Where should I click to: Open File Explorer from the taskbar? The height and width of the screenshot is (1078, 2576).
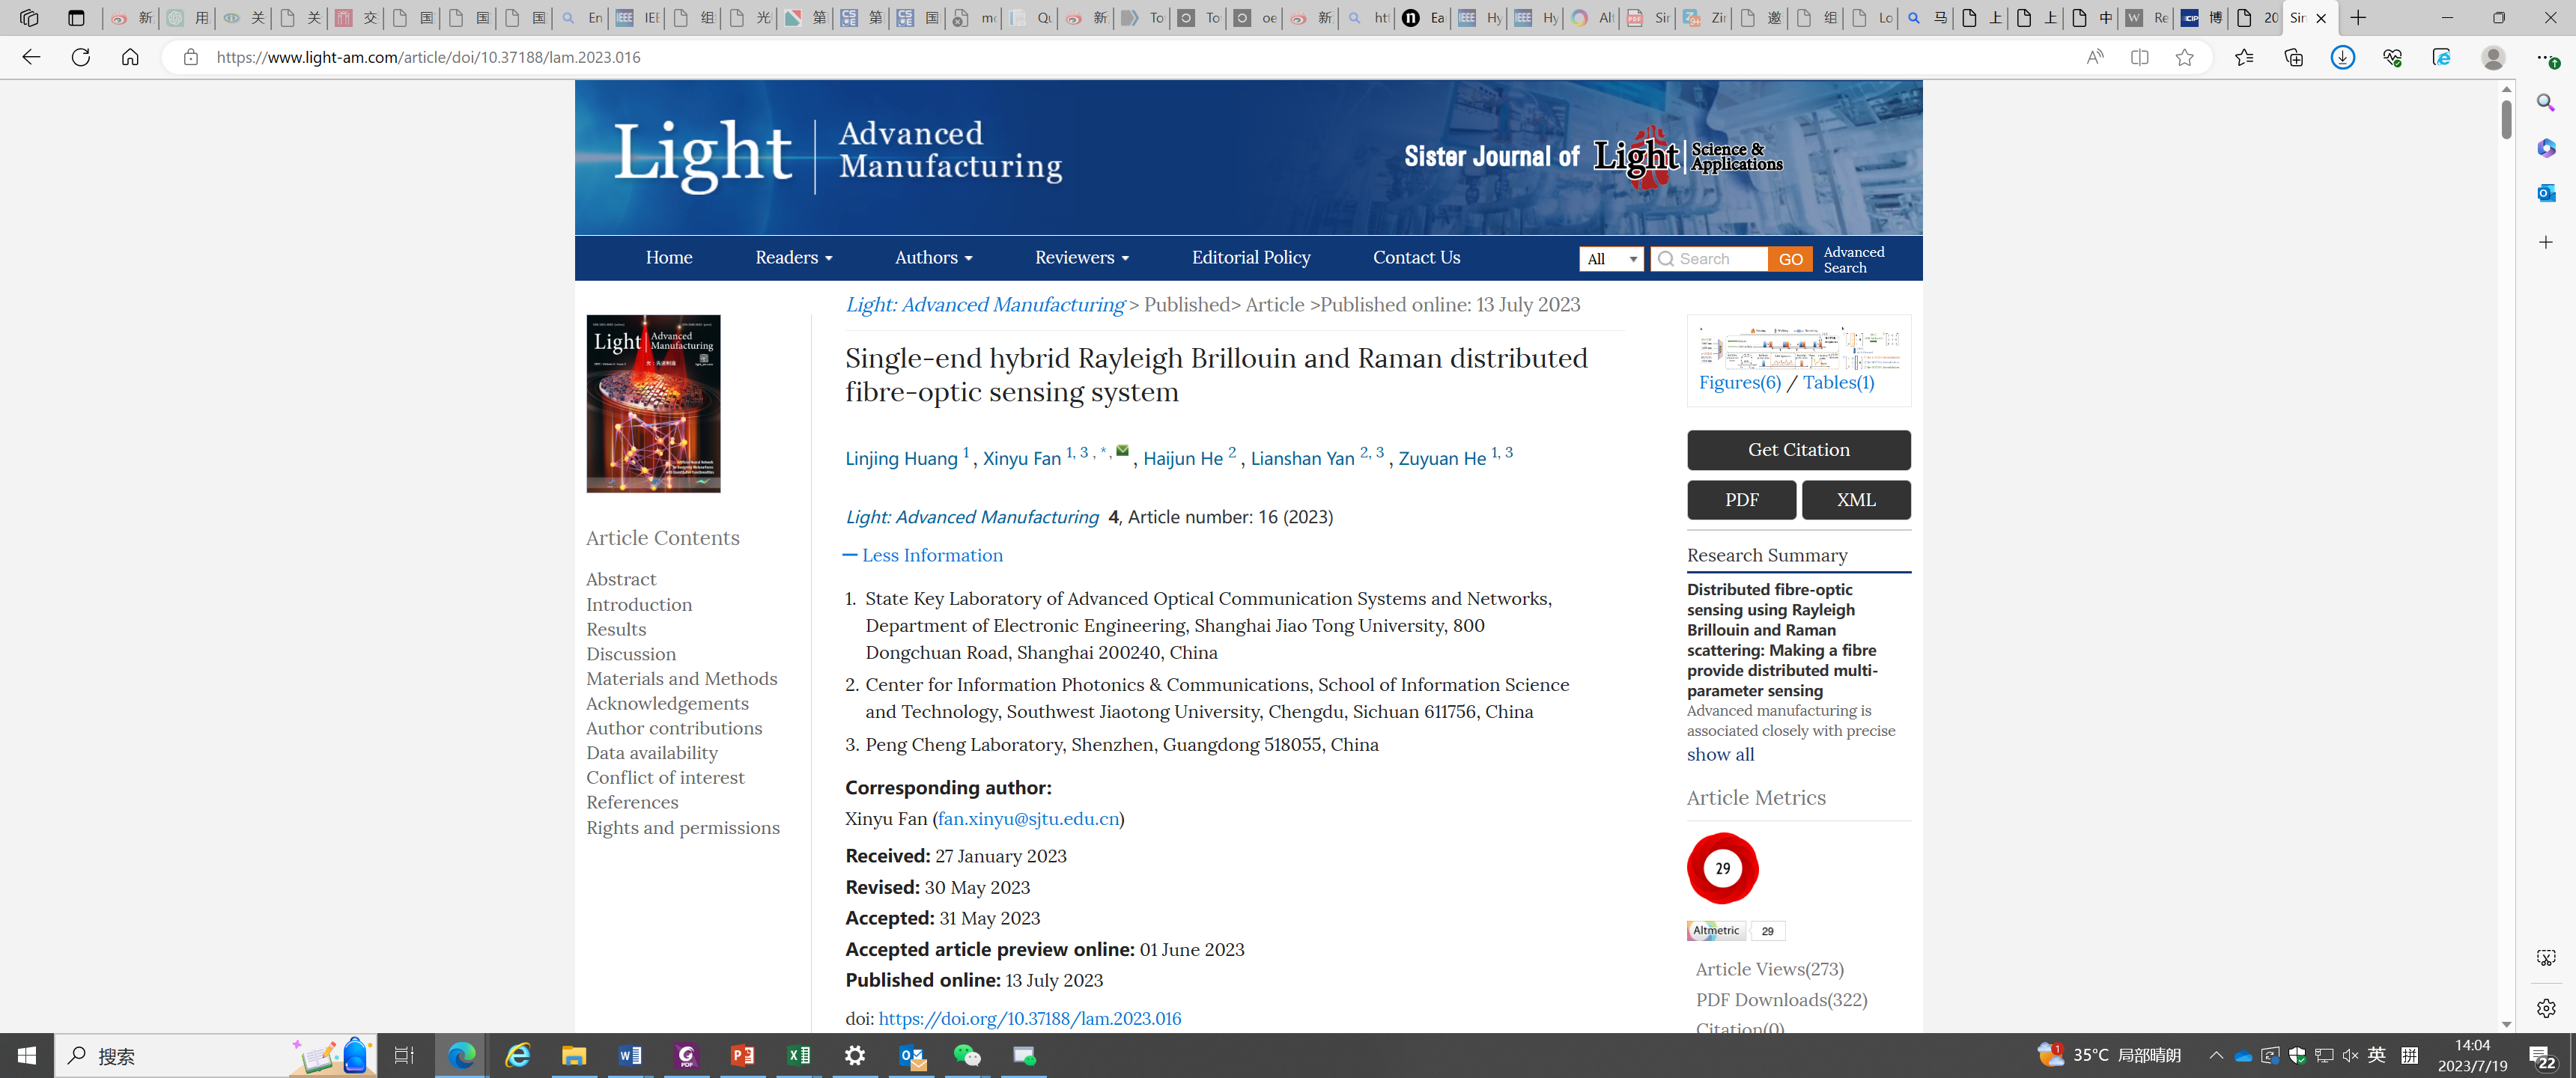(574, 1055)
